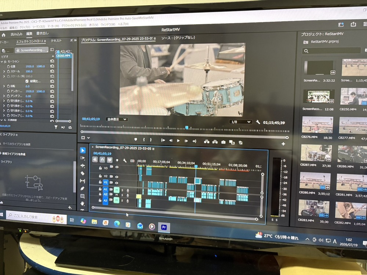This screenshot has width=367, height=275.
Task: Toggle mute on audio track A3
Action: click(116, 200)
